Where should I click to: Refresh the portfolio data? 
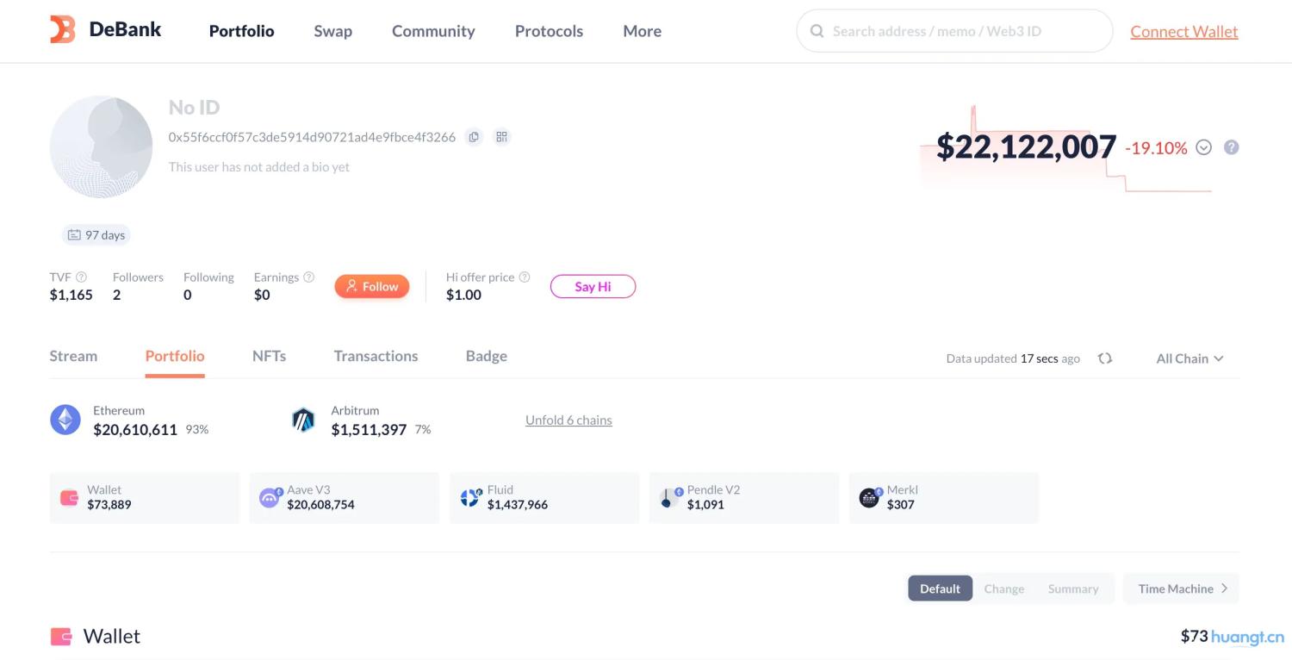(1105, 358)
